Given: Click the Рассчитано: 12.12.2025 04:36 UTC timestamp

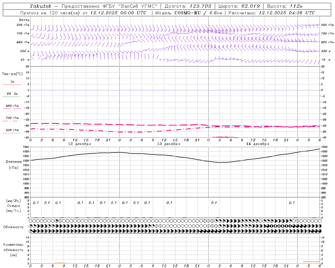Looking at the screenshot, I should pyautogui.click(x=272, y=13).
